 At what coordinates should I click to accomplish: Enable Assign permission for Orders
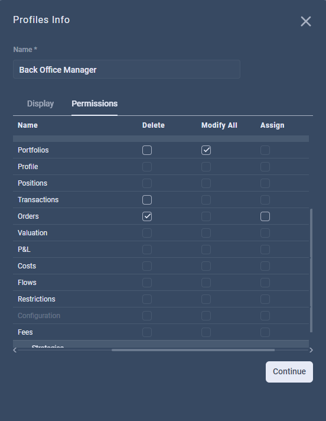[265, 216]
